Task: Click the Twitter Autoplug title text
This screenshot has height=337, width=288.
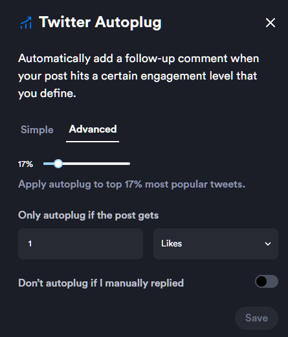Action: point(100,23)
